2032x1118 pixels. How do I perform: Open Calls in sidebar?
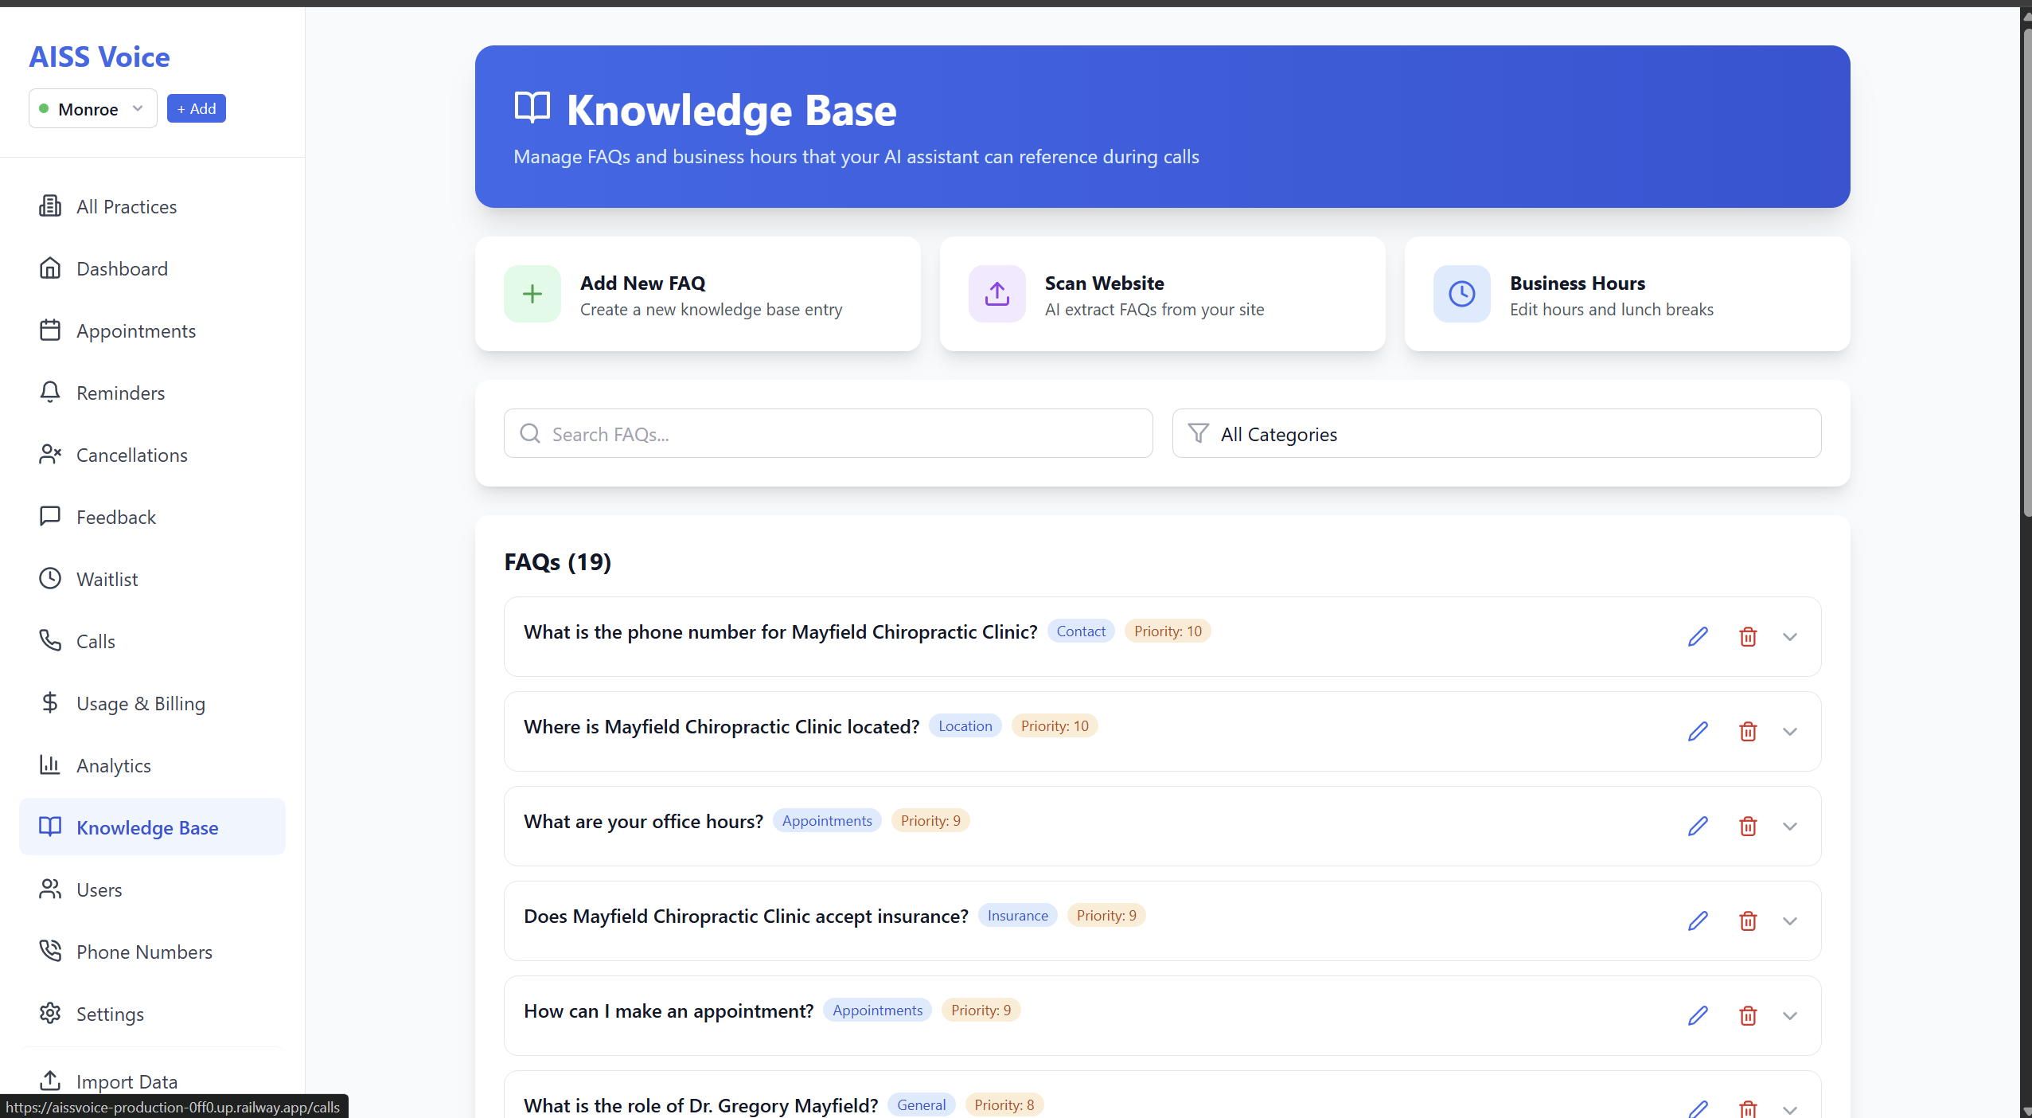[152, 641]
